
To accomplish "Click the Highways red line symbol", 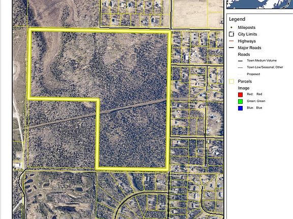I will [x=231, y=41].
